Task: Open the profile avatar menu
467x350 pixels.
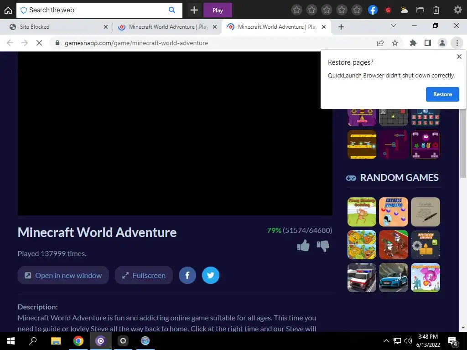Action: pyautogui.click(x=442, y=43)
